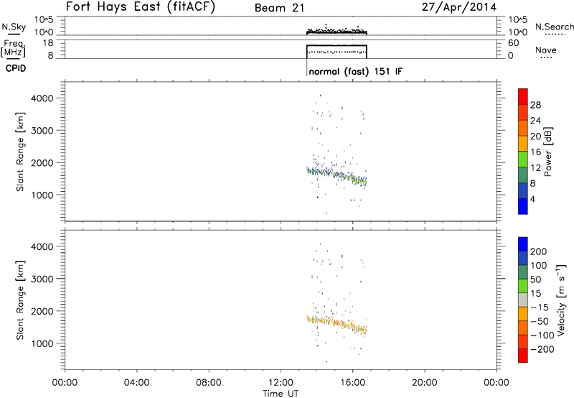This screenshot has width=574, height=398.
Task: Click the red top segment of power colorbar
Action: (523, 96)
